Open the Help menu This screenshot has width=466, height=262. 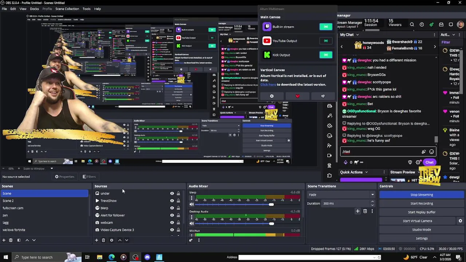coord(98,9)
